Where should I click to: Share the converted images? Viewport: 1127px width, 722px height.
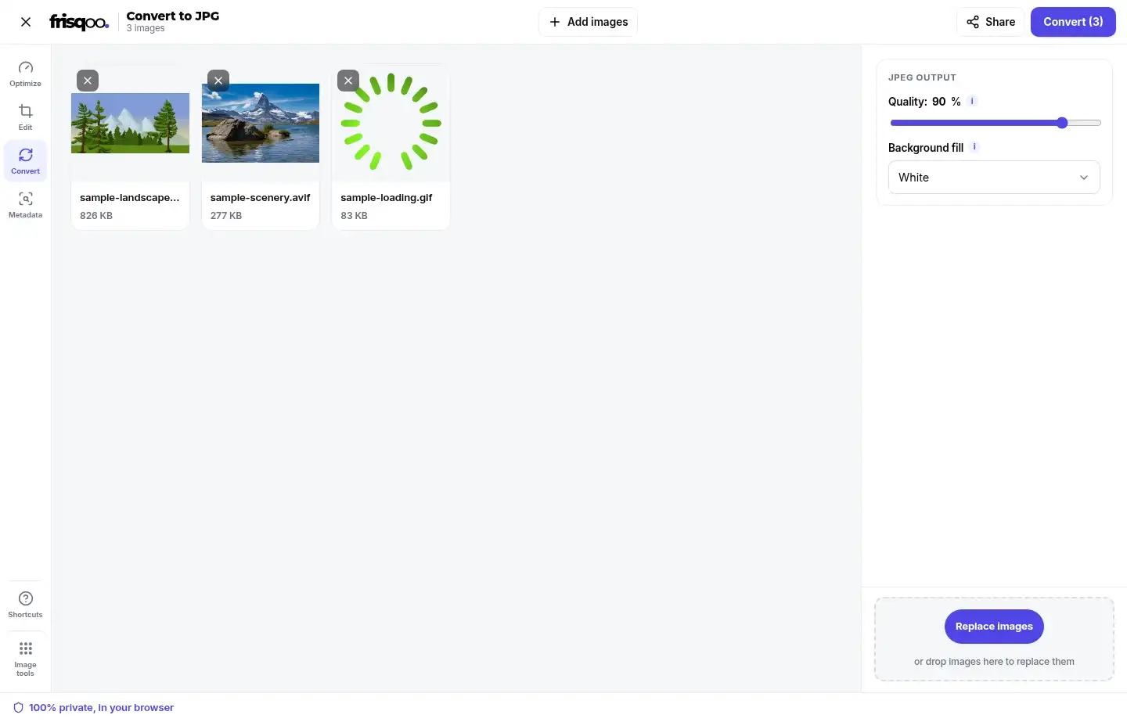(991, 22)
